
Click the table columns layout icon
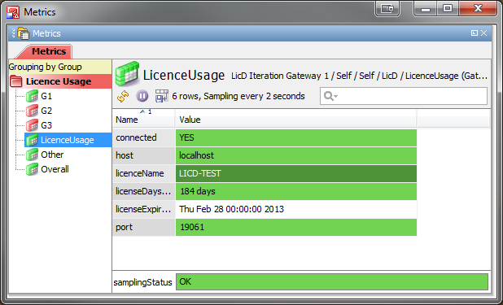point(162,96)
